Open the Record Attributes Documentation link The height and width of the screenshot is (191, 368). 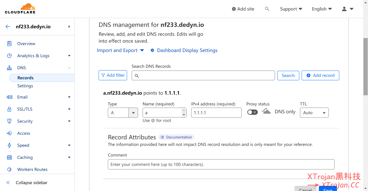tap(176, 137)
